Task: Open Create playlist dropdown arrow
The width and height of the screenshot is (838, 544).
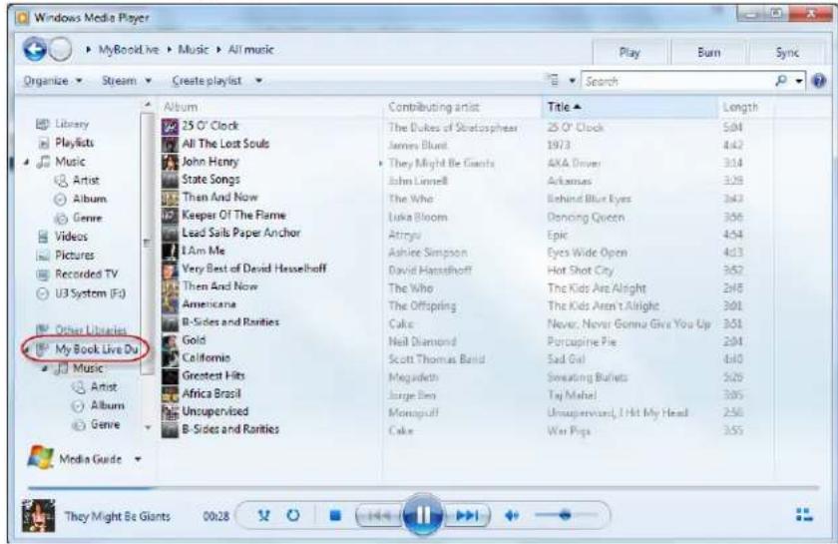Action: tap(258, 81)
